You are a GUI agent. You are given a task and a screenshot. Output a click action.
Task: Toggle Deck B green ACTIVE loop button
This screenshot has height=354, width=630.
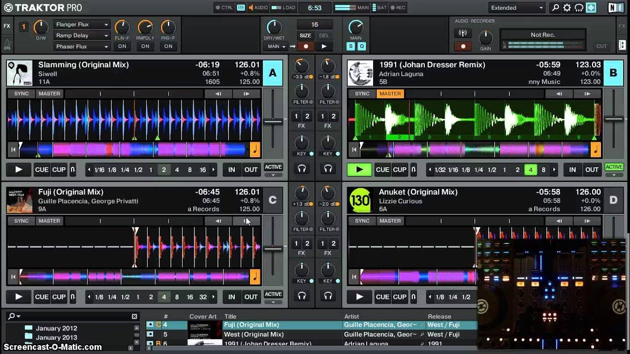[x=614, y=167]
